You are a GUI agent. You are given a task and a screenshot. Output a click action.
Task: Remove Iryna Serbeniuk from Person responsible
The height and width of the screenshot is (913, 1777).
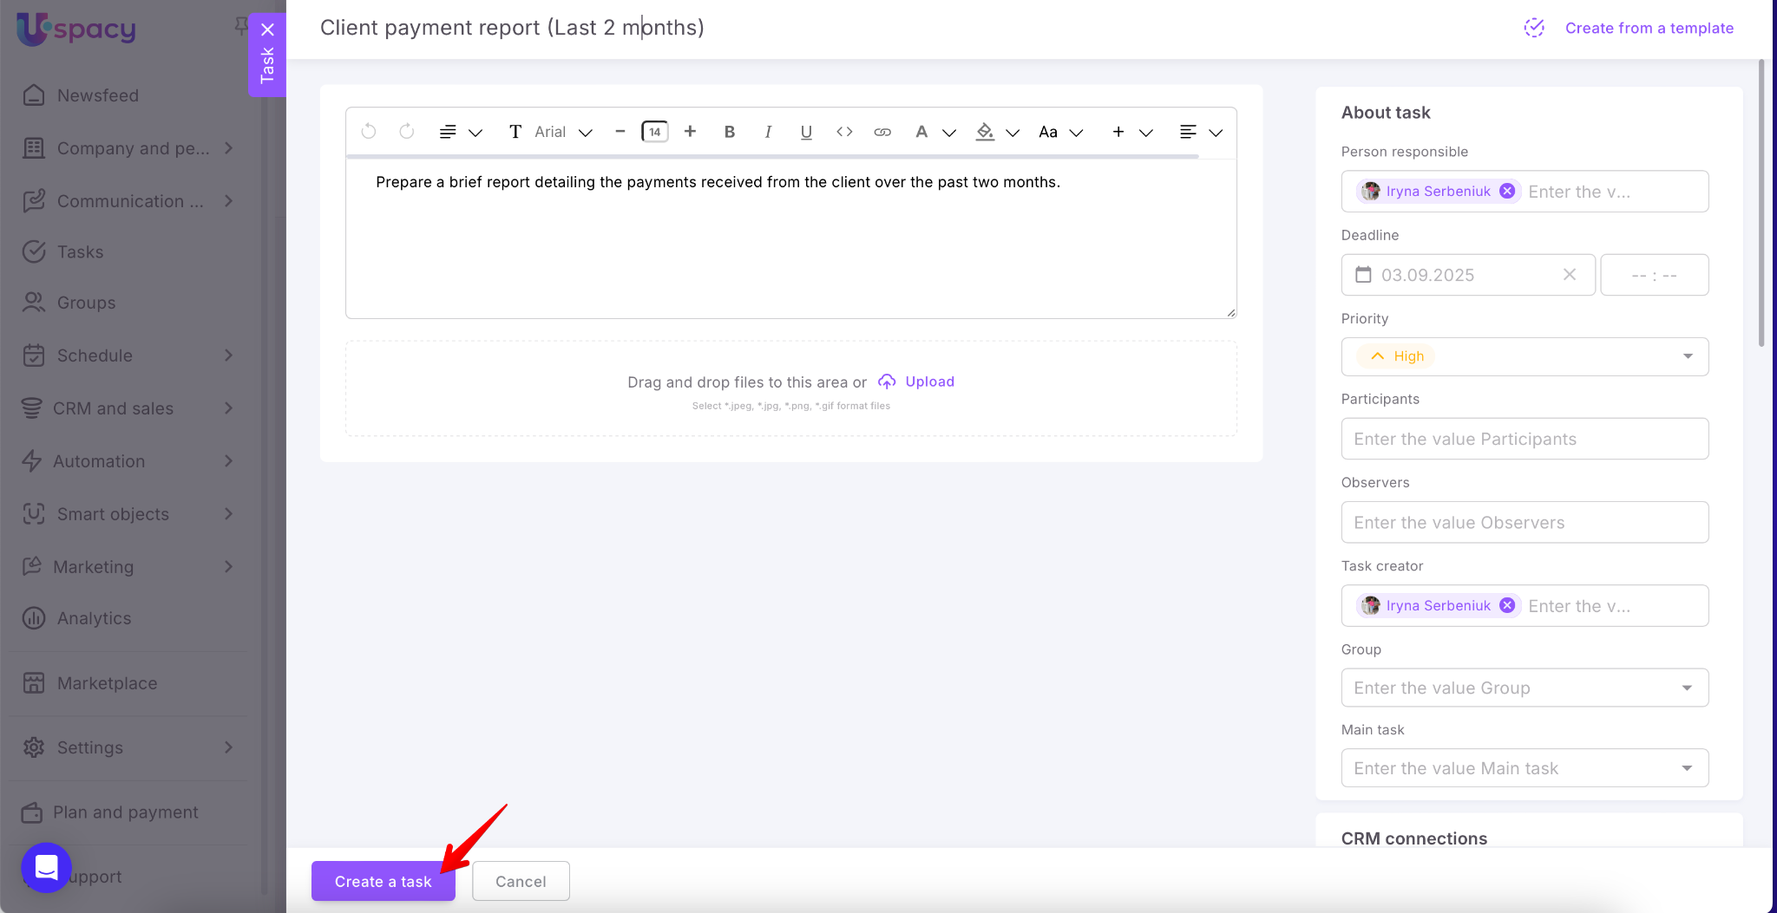1507,192
